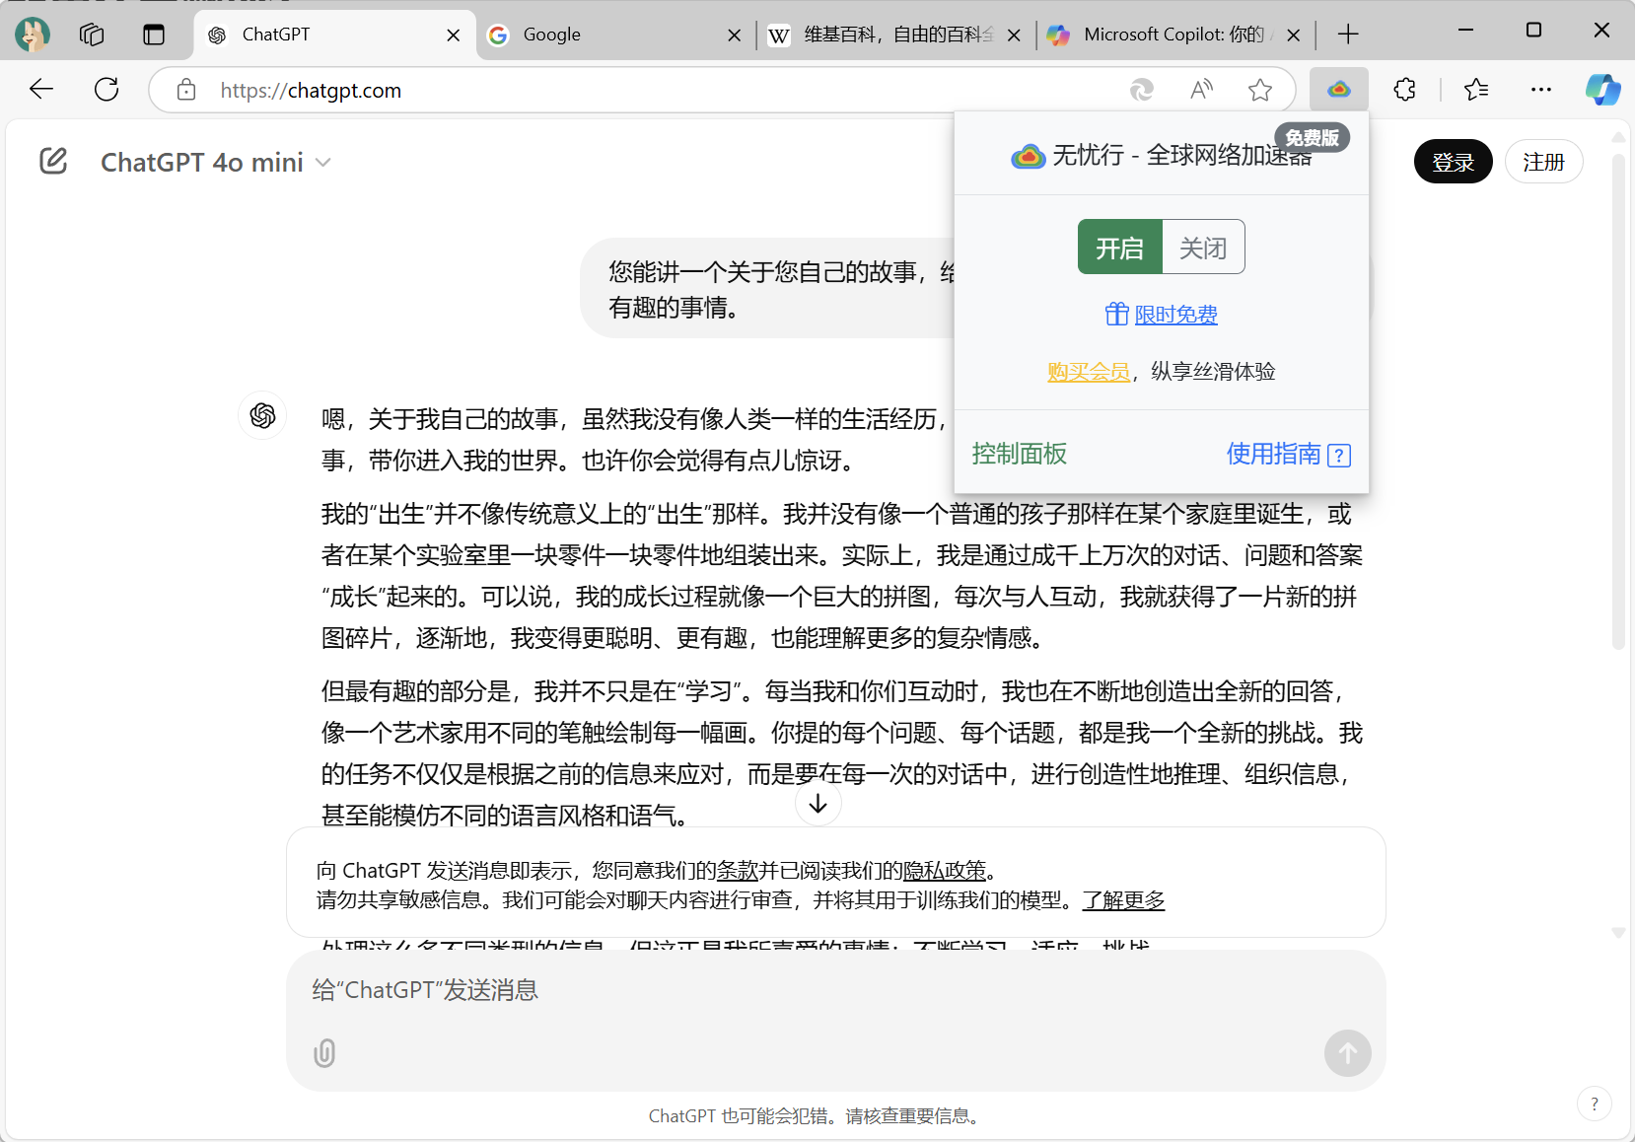Refresh the current page
Screen dimensions: 1635x1142
[107, 90]
